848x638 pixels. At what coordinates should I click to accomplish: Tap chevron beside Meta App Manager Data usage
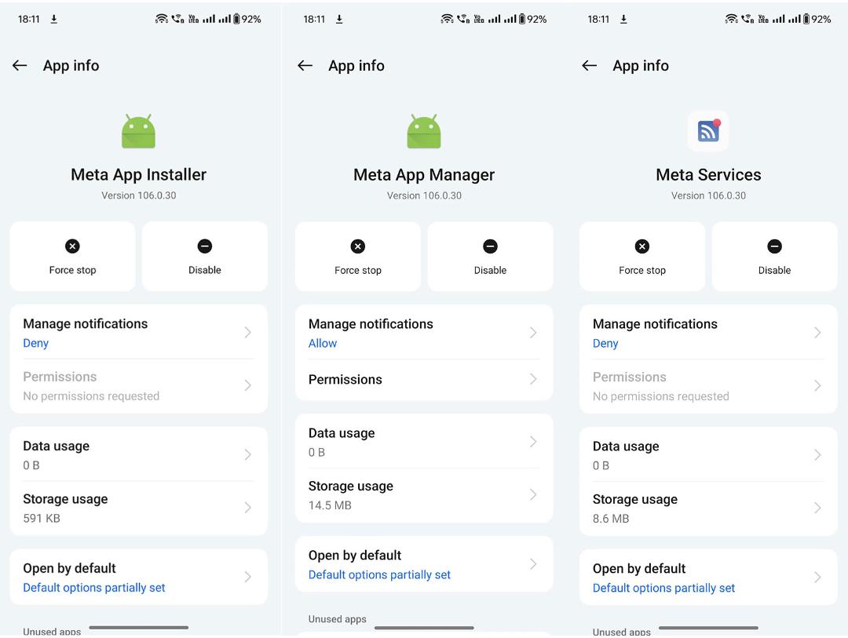[533, 442]
